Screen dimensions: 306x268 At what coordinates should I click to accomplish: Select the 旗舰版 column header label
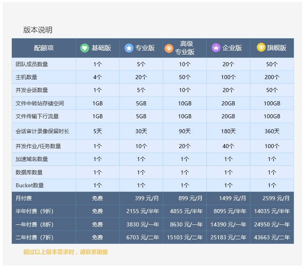click(277, 48)
